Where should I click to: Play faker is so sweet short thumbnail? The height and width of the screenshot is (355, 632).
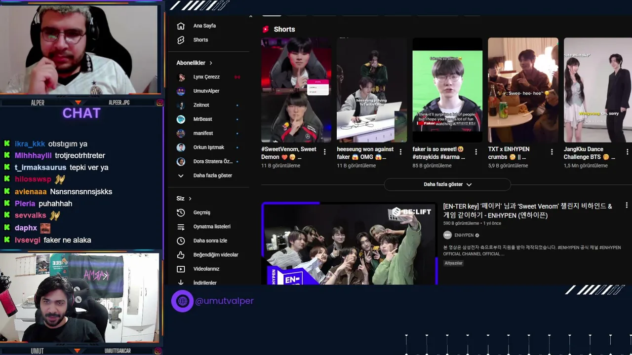coord(447,90)
